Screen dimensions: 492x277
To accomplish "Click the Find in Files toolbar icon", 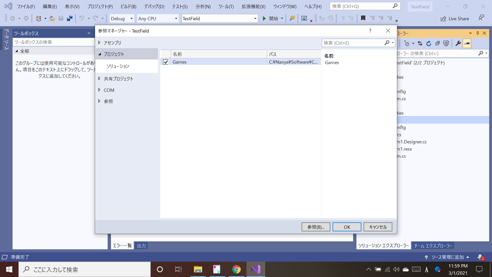I will (x=292, y=18).
